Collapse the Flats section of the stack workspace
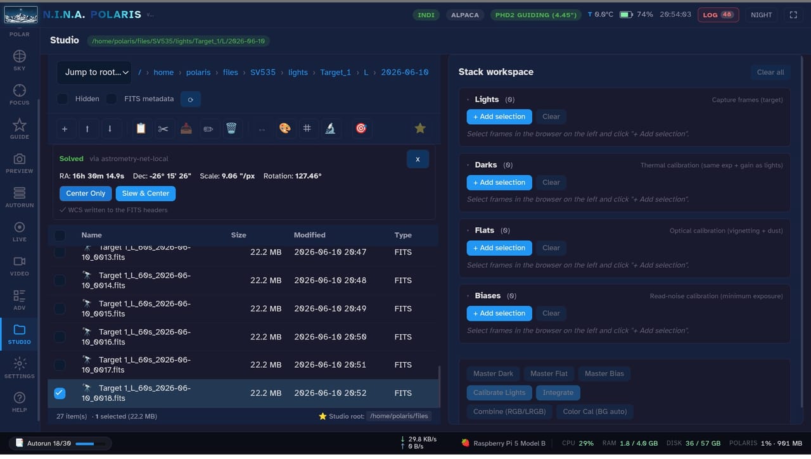The image size is (811, 459). pos(468,230)
